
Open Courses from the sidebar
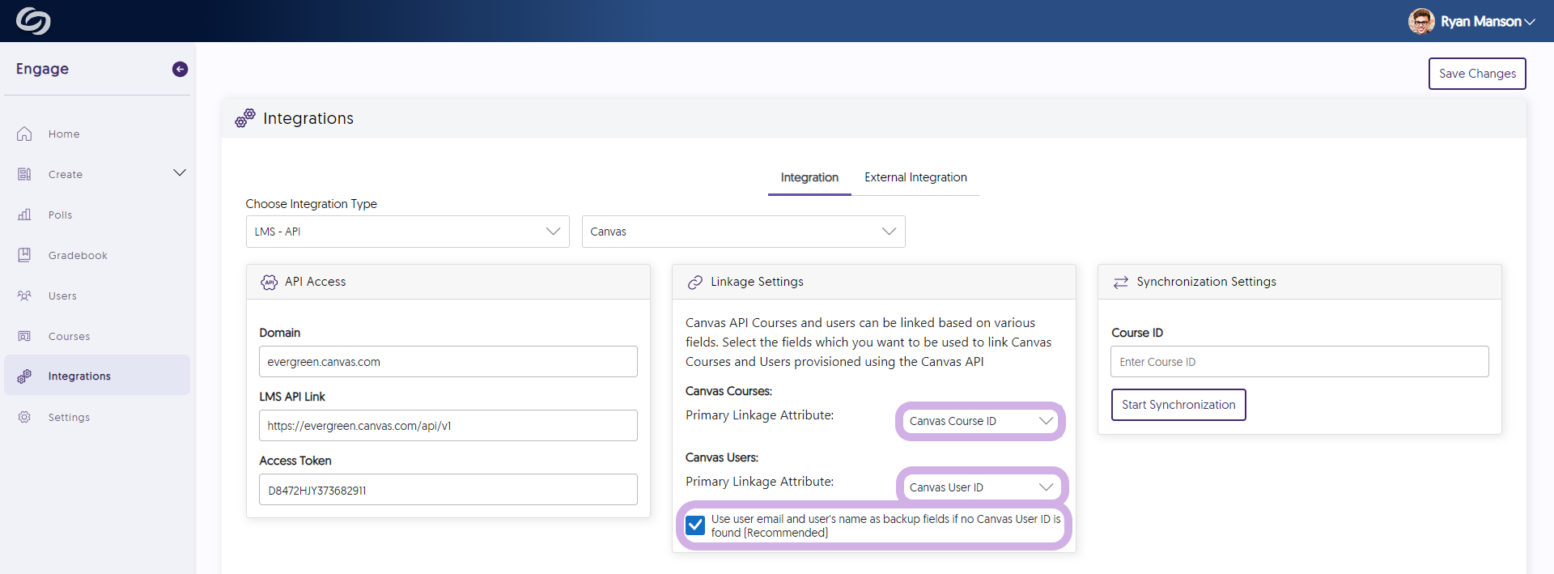(97, 336)
